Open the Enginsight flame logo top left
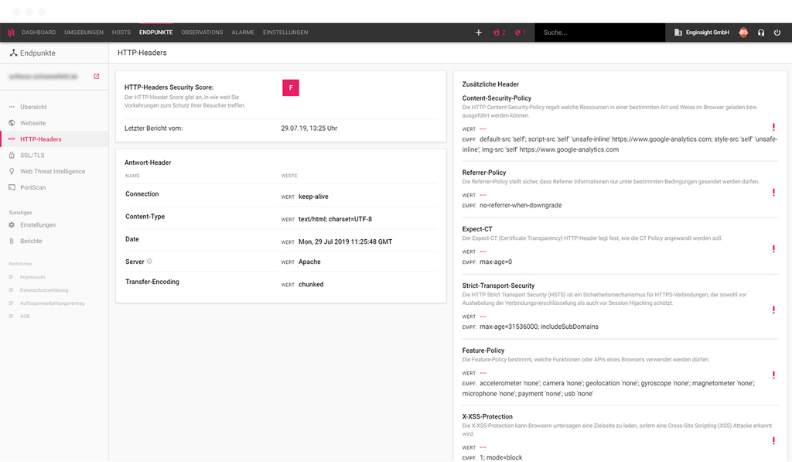 coord(11,32)
